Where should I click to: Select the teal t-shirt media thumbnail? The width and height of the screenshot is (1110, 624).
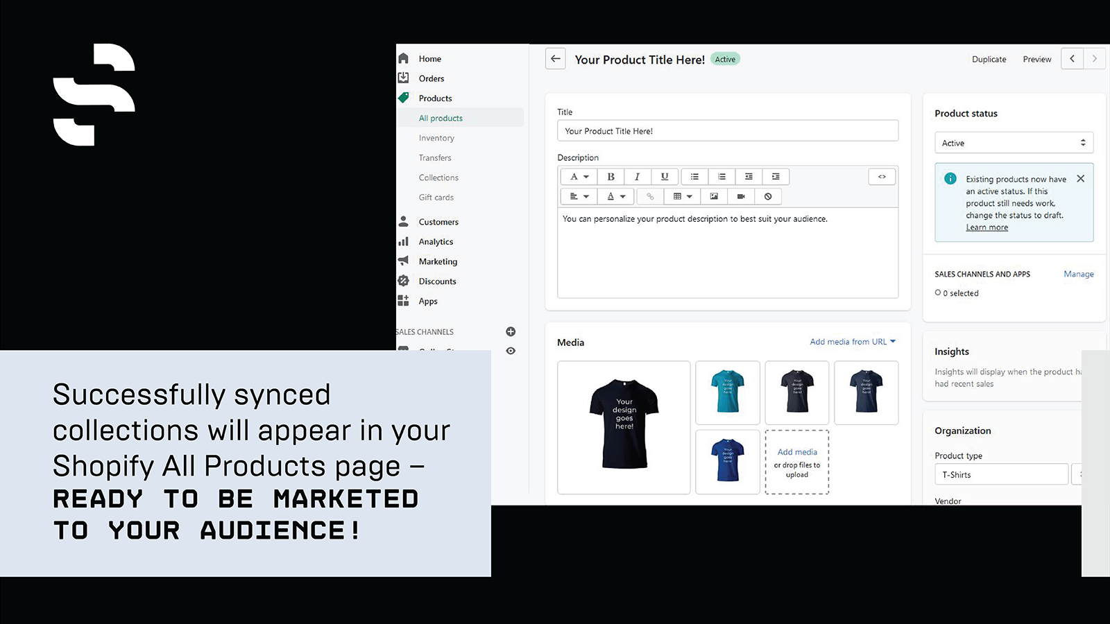click(728, 392)
